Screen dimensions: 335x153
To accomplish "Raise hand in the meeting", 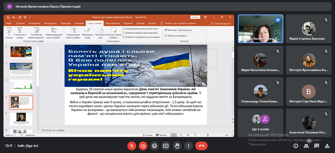I will pyautogui.click(x=177, y=146).
